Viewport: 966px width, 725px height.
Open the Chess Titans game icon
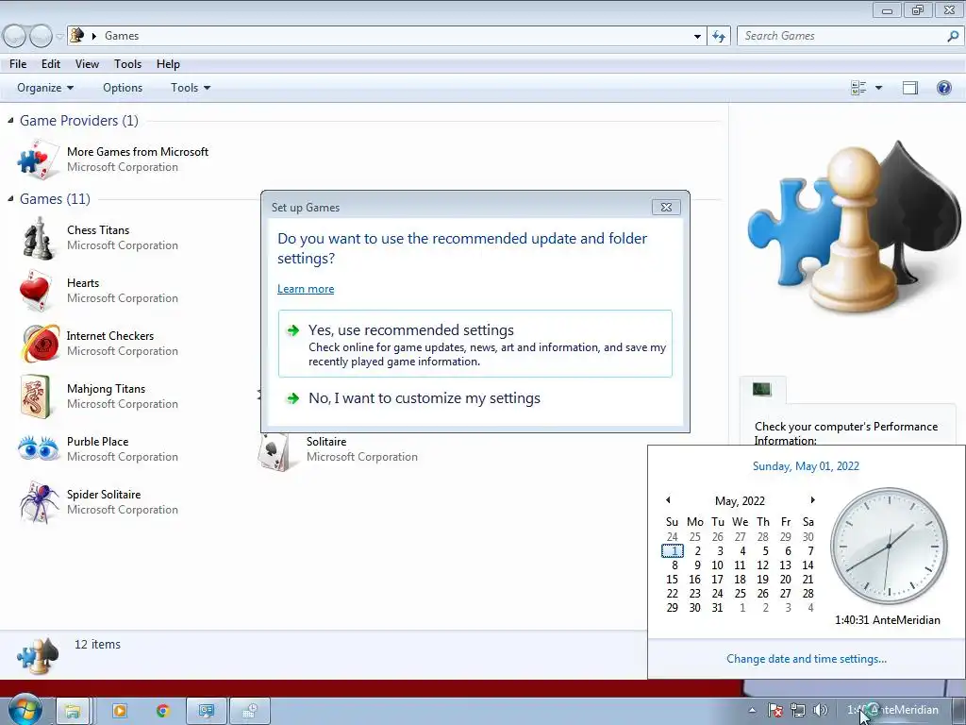(38, 237)
